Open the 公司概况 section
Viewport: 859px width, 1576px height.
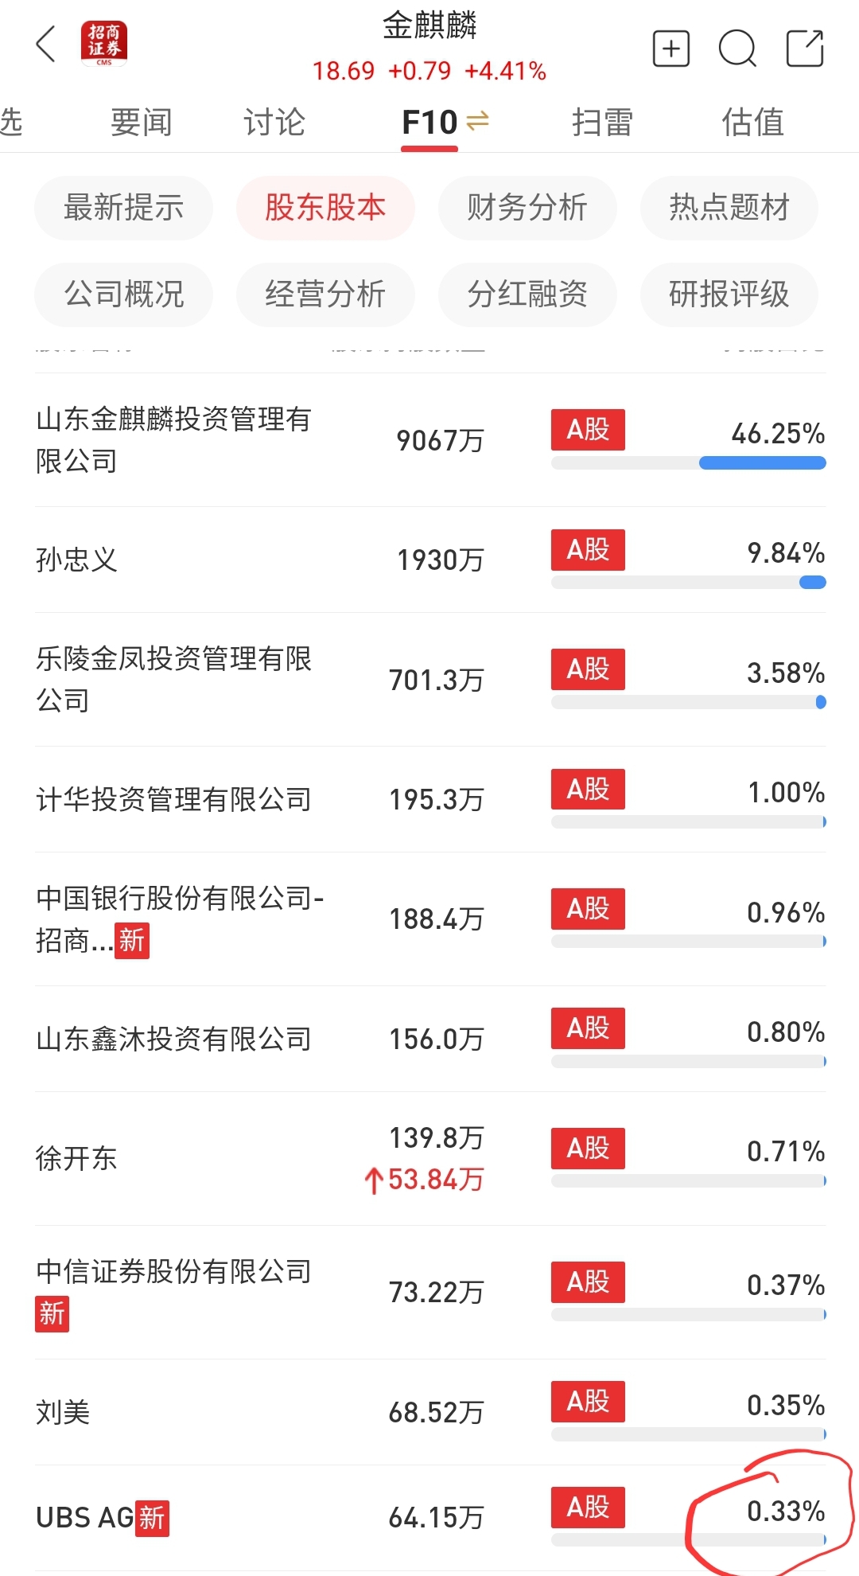tap(123, 295)
